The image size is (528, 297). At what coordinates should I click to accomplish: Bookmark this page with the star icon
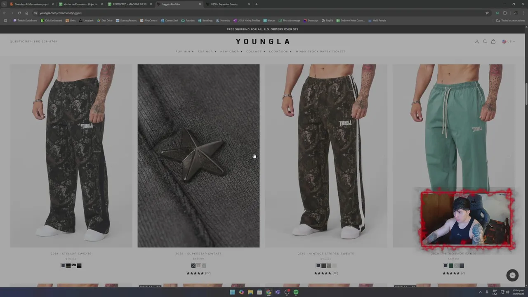(487, 13)
